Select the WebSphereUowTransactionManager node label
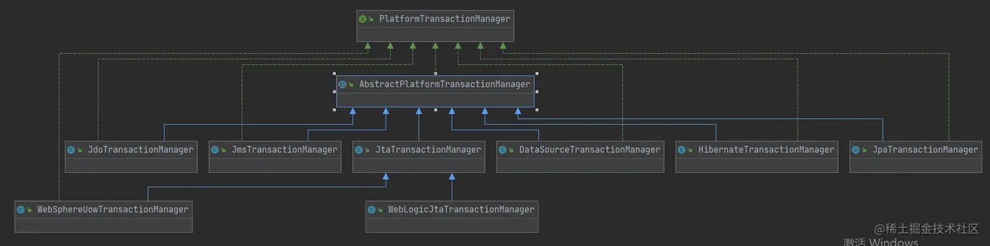The image size is (990, 246). click(113, 210)
